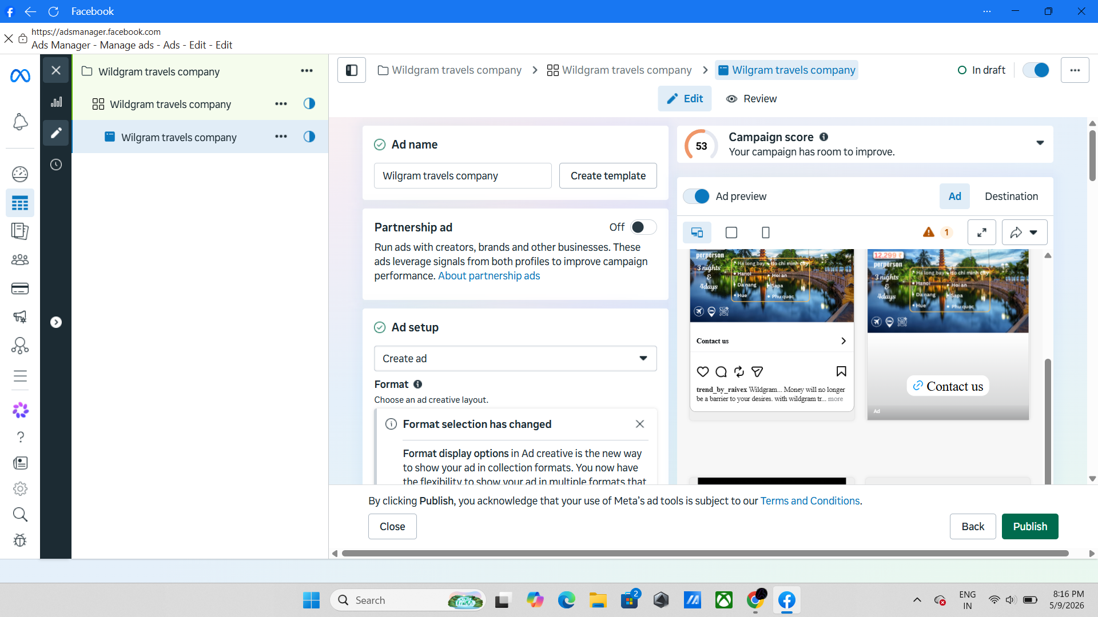Open more options for Wildgram campaign folder row
Screen dimensions: 1098x617
(307, 71)
